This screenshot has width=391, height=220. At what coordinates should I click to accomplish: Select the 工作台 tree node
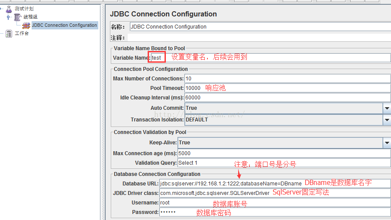tap(22, 33)
